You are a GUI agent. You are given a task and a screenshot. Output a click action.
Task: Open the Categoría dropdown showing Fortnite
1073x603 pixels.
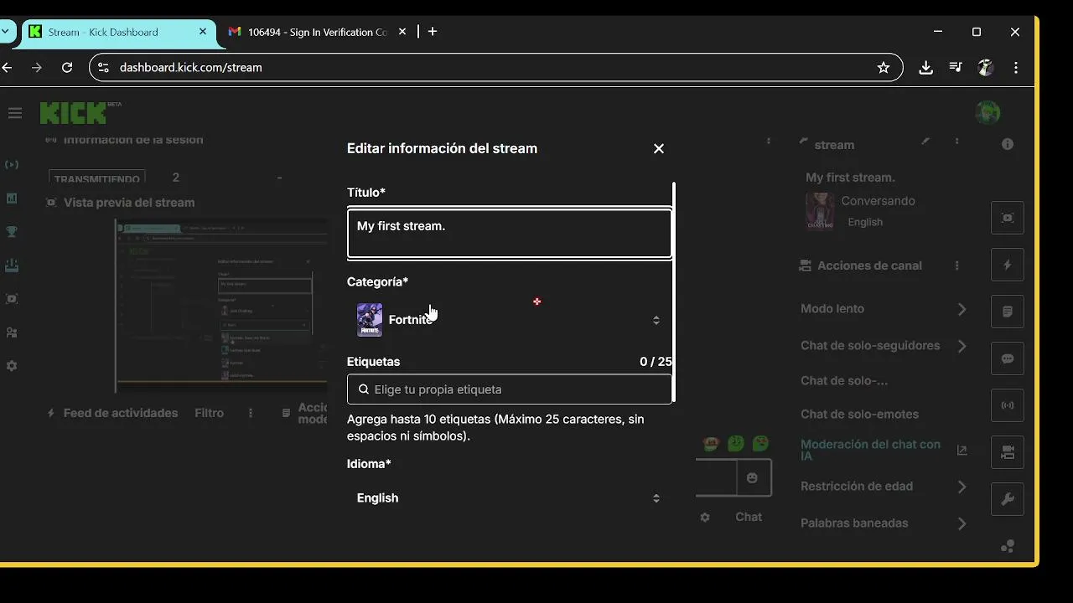510,320
